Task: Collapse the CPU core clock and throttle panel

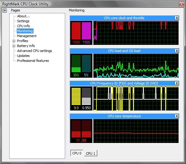Action: coord(177,18)
